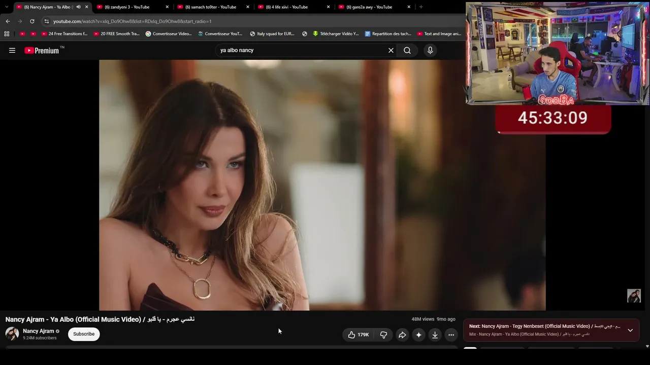Like the video with 179K likes
Screen dimensions: 650x365
point(359,335)
